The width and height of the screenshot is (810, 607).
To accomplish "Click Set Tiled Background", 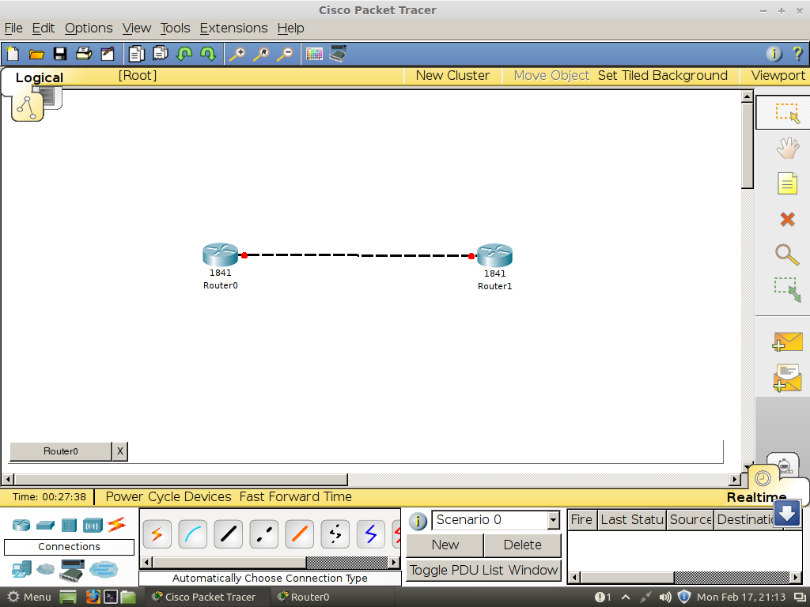I will [662, 75].
